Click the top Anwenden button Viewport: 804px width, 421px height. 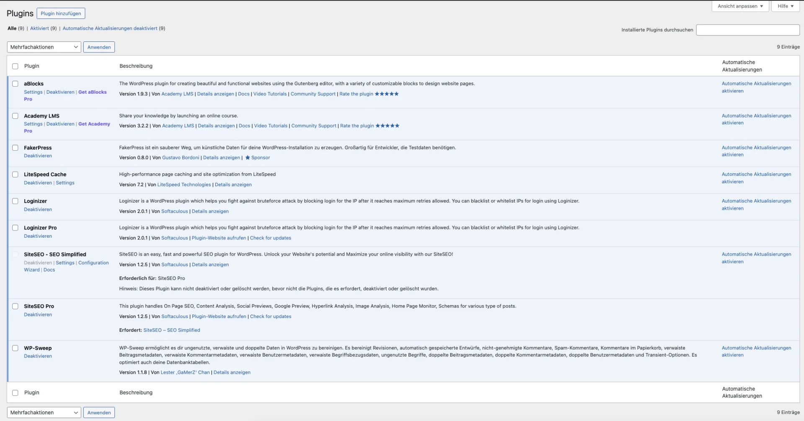tap(99, 47)
